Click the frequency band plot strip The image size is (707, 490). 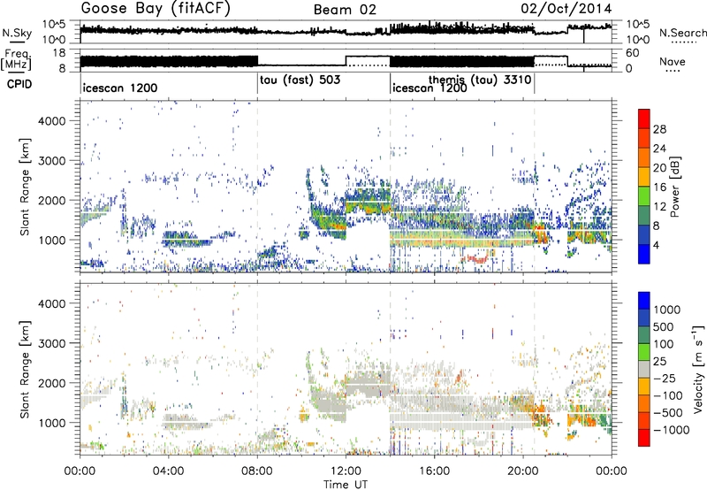tap(346, 60)
